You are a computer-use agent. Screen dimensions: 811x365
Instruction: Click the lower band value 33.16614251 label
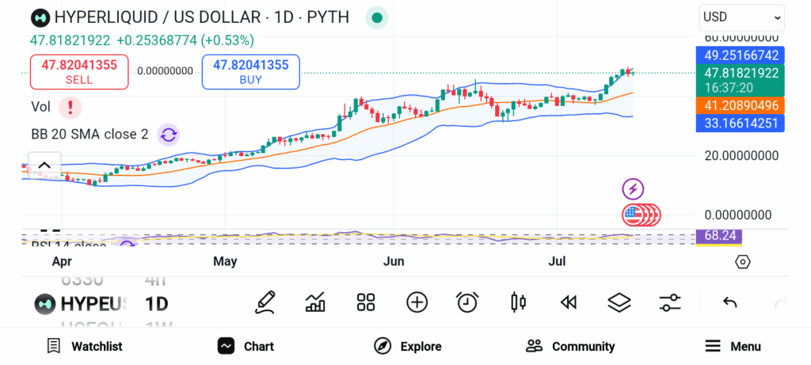(x=741, y=123)
